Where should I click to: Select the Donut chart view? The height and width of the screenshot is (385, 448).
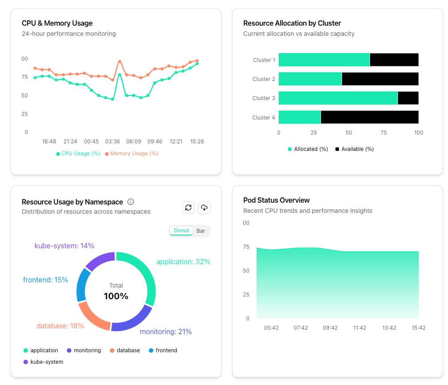[181, 231]
